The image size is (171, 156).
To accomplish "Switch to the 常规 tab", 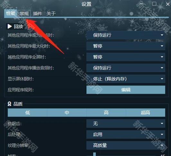I will click(24, 14).
